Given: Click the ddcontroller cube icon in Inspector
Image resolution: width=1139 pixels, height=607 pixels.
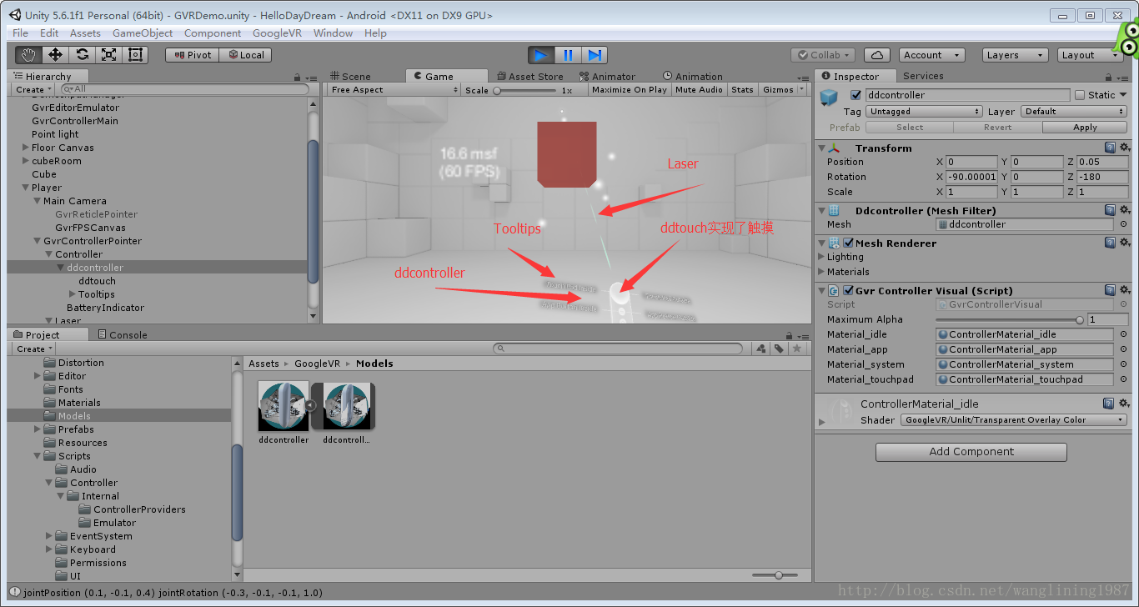Looking at the screenshot, I should (828, 98).
